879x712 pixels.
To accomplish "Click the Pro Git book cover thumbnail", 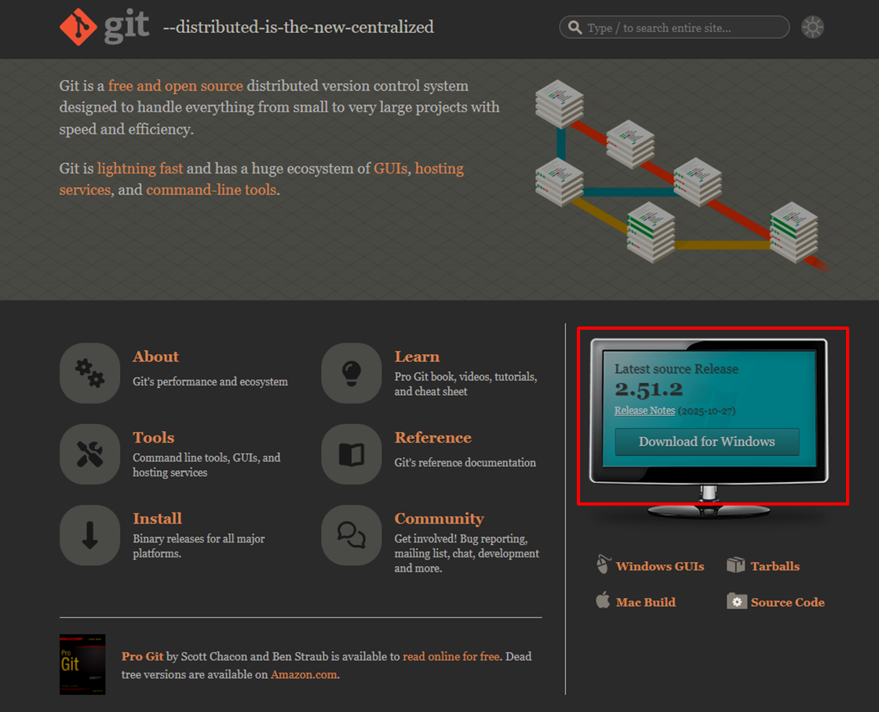I will pyautogui.click(x=82, y=664).
